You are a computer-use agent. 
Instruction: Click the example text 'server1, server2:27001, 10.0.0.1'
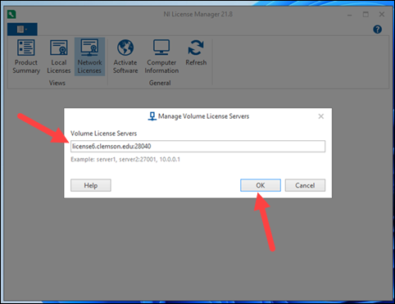point(138,159)
